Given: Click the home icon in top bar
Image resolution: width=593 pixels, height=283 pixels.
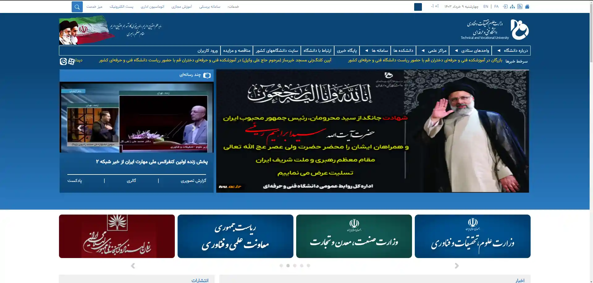Looking at the screenshot, I should pyautogui.click(x=527, y=6).
